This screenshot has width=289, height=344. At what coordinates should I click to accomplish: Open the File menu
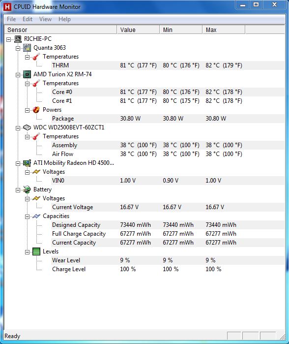pyautogui.click(x=11, y=19)
